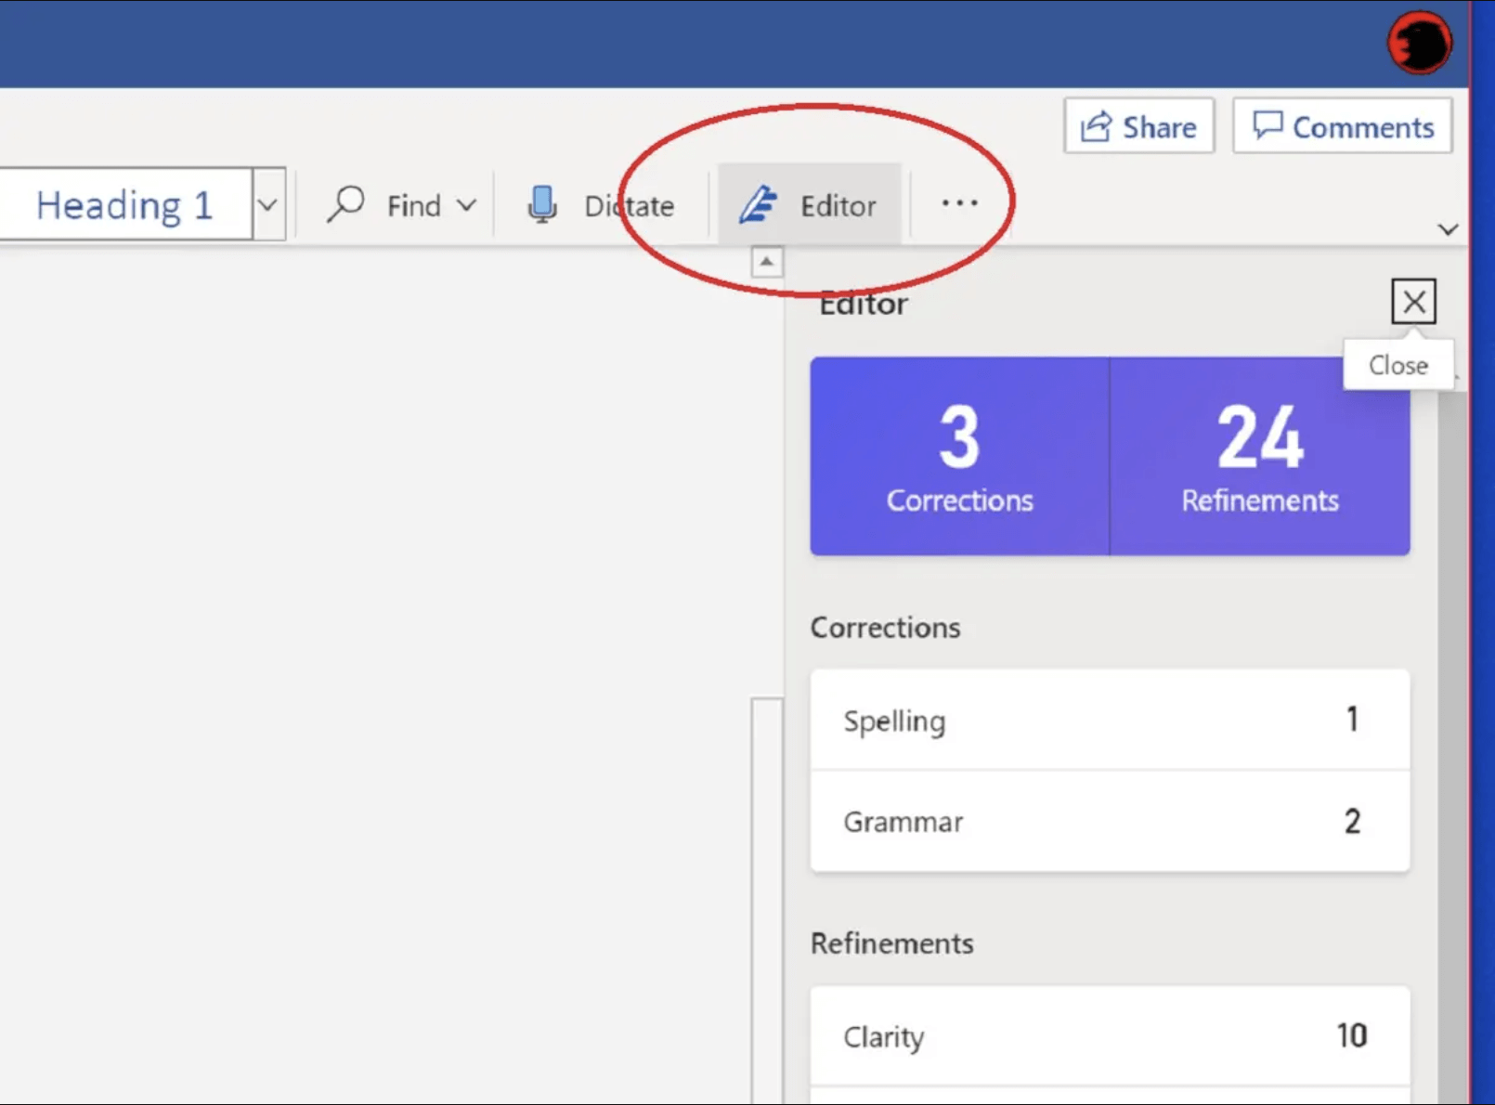Select the Refinements score card
The height and width of the screenshot is (1105, 1495).
(x=1259, y=455)
